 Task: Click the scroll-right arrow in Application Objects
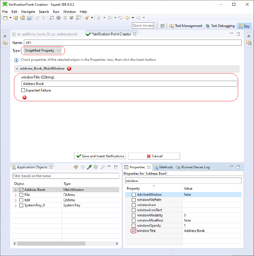117,243
